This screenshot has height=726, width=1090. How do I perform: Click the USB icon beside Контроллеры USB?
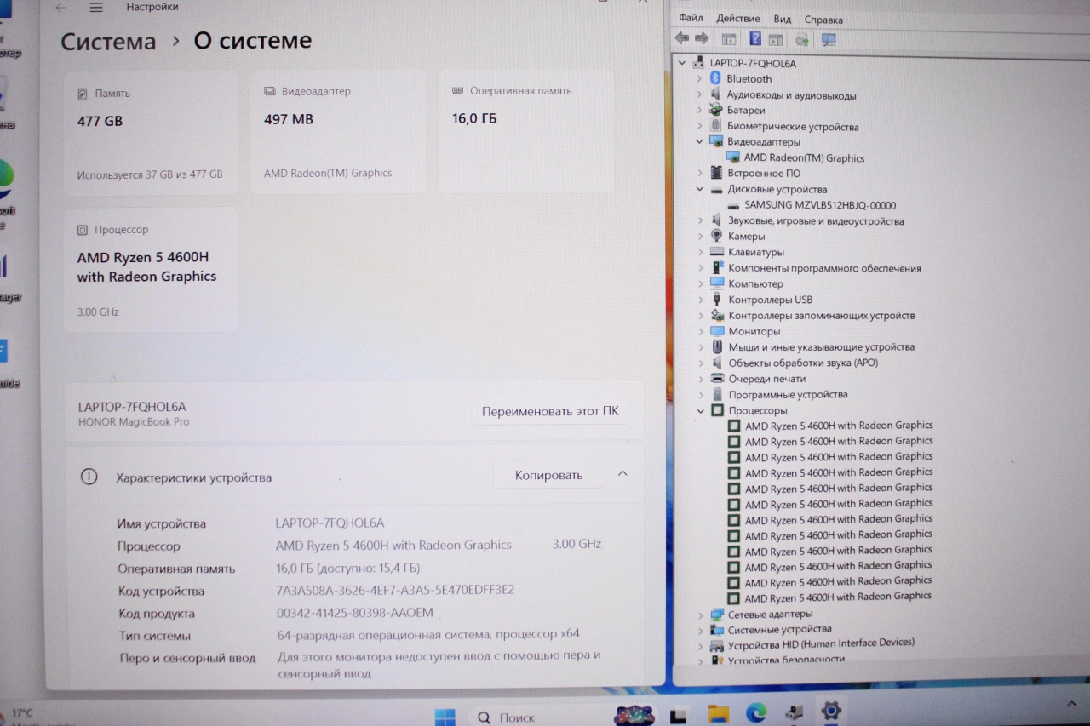[717, 300]
